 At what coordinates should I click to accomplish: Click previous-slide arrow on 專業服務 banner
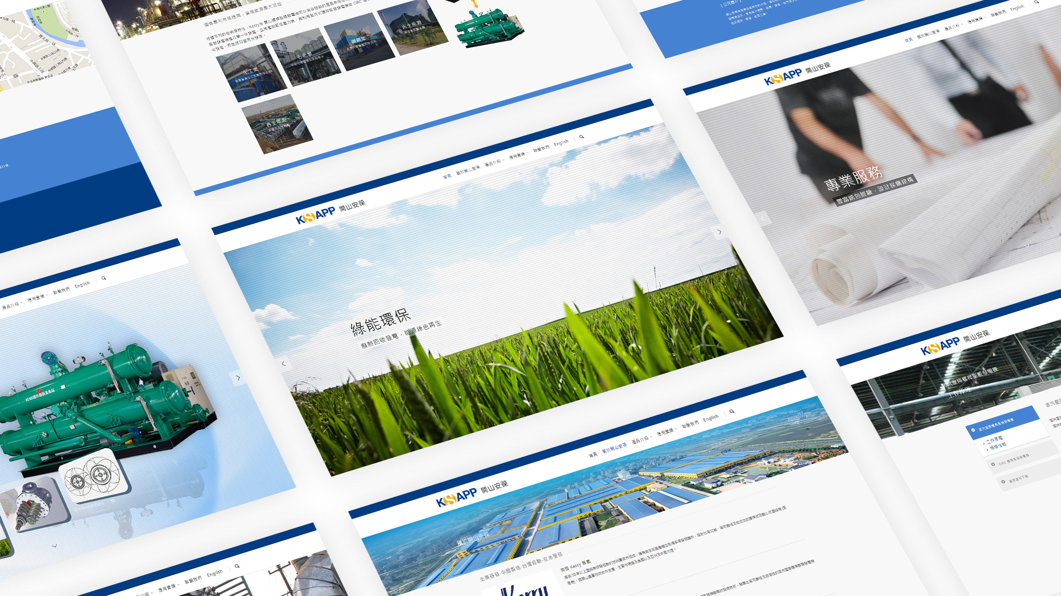[762, 218]
